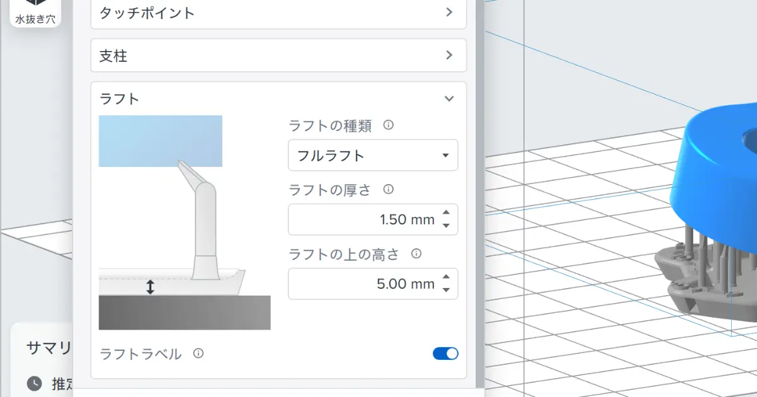Click the ラフトの厚さ field showing 1.50 mm
This screenshot has width=757, height=397.
point(373,219)
